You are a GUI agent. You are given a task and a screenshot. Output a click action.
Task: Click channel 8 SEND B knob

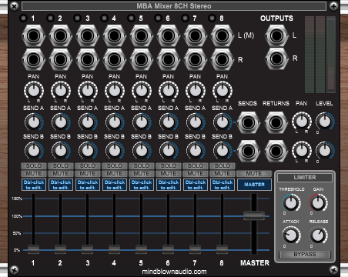point(223,151)
